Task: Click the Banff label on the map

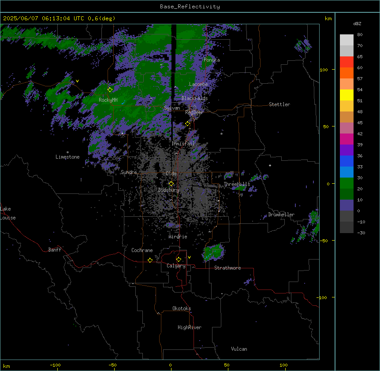Action: point(55,250)
